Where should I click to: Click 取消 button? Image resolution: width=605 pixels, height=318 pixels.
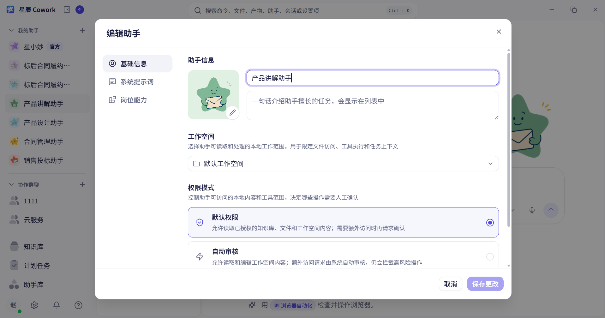pyautogui.click(x=451, y=284)
